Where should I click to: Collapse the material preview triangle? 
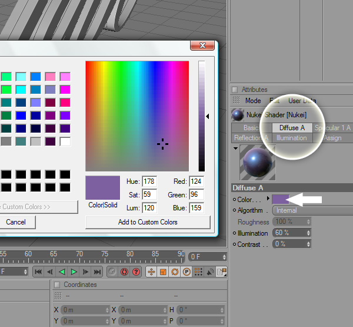pos(235,148)
